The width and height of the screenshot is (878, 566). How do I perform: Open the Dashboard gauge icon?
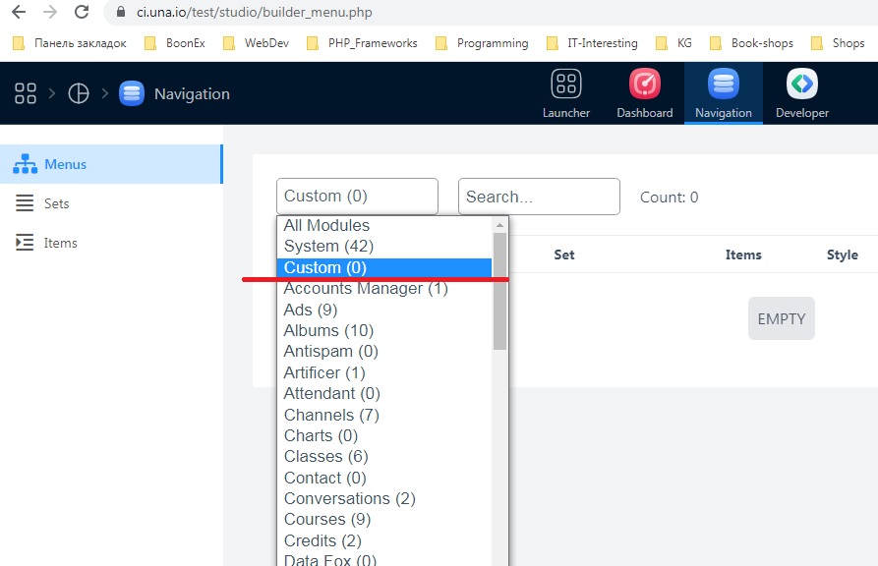tap(644, 85)
